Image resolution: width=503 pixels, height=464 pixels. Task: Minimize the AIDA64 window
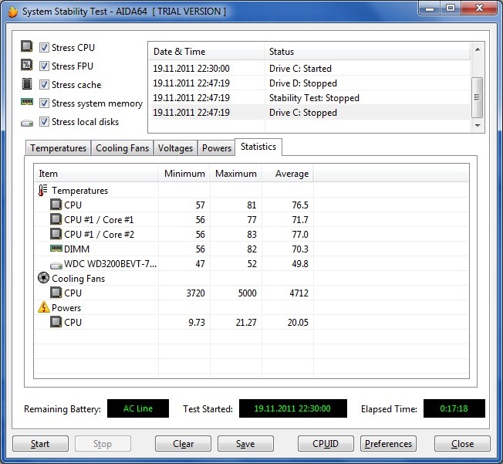click(x=430, y=8)
